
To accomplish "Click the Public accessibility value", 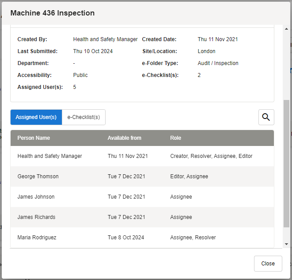I will [80, 75].
